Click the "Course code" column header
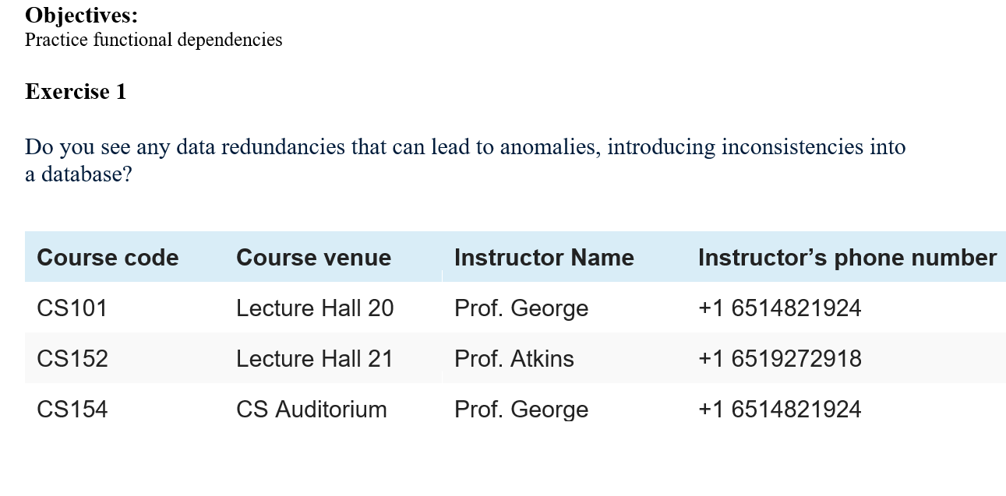Image resolution: width=1006 pixels, height=496 pixels. (x=108, y=258)
